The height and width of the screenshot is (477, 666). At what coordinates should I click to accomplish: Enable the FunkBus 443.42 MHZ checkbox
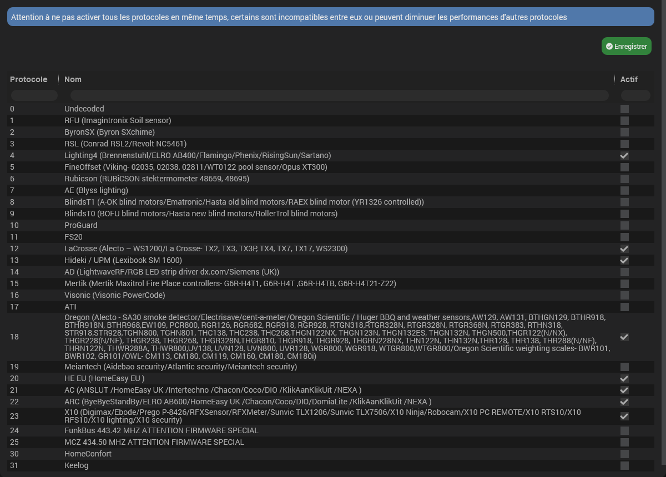click(x=625, y=431)
